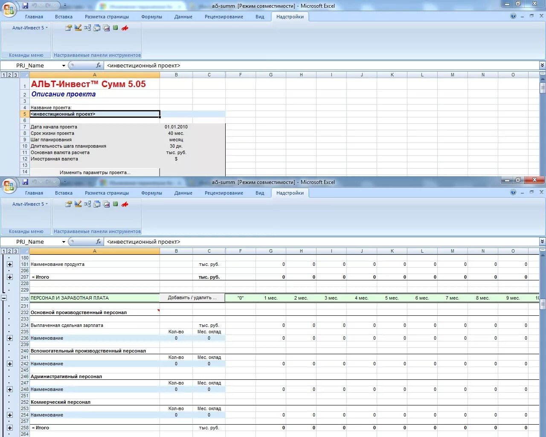The height and width of the screenshot is (437, 546).
Task: Expand outline group at row 258 Итого
Action: click(10, 428)
